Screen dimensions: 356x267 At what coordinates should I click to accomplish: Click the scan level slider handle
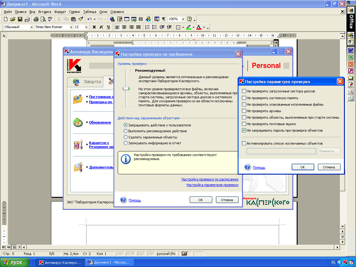(x=126, y=89)
